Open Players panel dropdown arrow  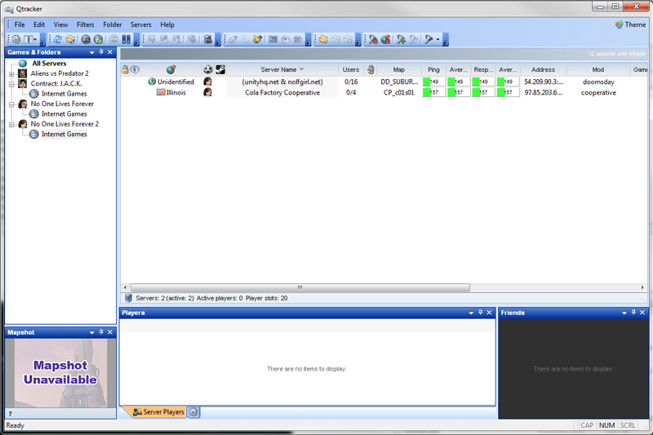[x=471, y=313]
